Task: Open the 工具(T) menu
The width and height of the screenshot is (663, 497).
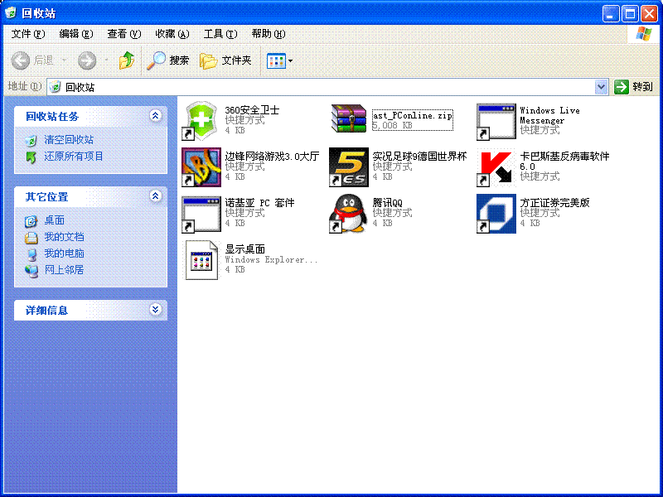Action: click(x=220, y=34)
